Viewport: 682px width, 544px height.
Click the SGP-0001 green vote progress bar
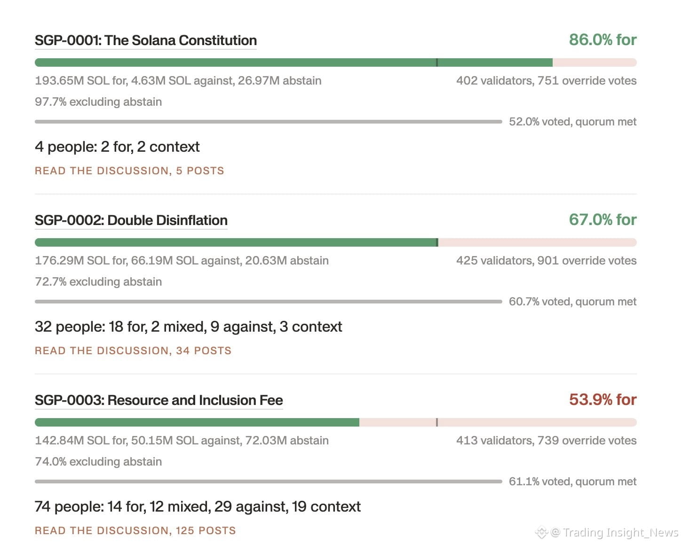(293, 62)
